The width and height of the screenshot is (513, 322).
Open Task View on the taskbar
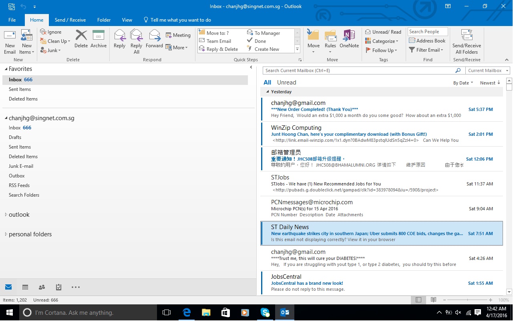167,312
